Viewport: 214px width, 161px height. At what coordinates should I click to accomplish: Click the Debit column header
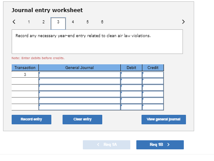[x=131, y=68]
